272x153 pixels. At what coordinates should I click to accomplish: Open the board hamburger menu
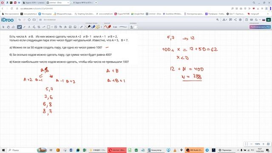click(40, 20)
